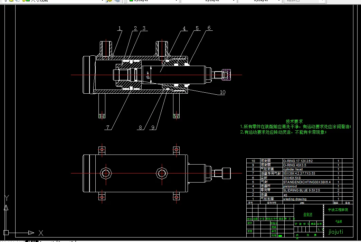This screenshot has height=242, width=361.
Task: Click the green swatch in color control
Action: (x=131, y=1)
